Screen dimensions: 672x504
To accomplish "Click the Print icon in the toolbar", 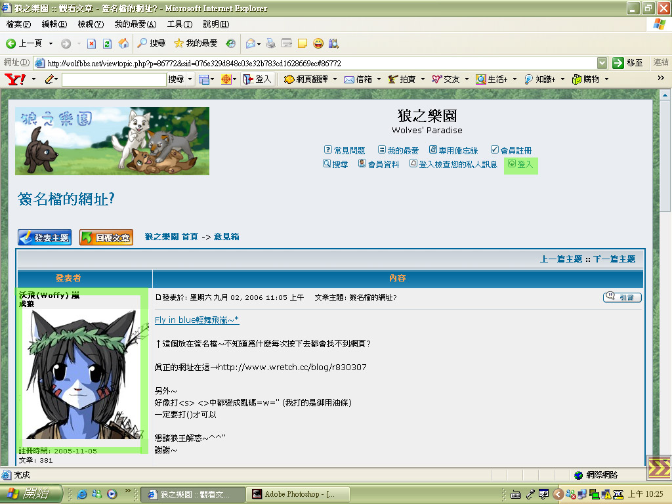I will point(270,43).
